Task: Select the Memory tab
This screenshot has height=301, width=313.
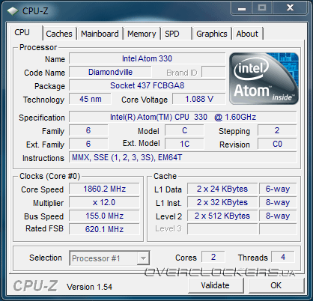Action: (x=142, y=34)
